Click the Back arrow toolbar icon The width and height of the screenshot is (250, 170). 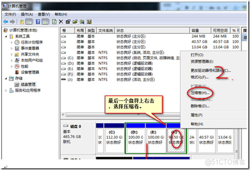(6, 22)
